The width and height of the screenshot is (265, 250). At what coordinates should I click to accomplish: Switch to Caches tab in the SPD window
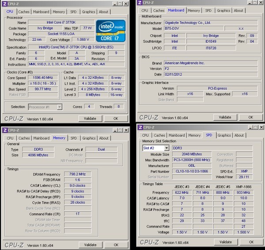[x=159, y=135]
